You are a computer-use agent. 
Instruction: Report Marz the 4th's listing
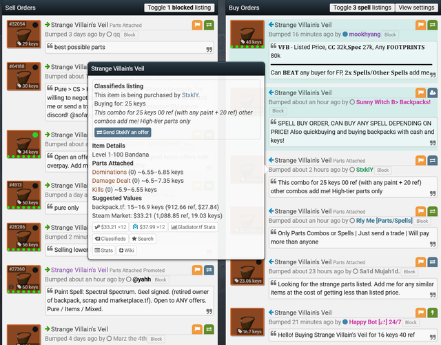point(197,329)
